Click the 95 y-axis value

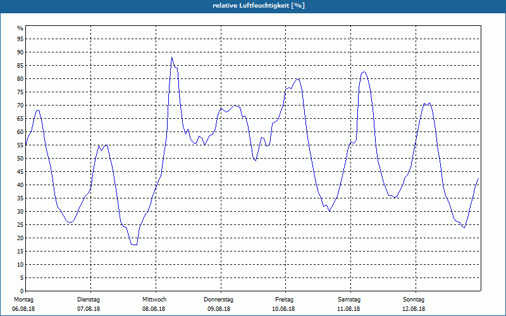20,39
